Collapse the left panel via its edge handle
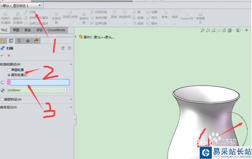The image size is (252, 159). 75,119
